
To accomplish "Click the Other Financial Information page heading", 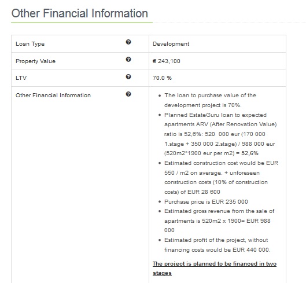I will [x=80, y=13].
